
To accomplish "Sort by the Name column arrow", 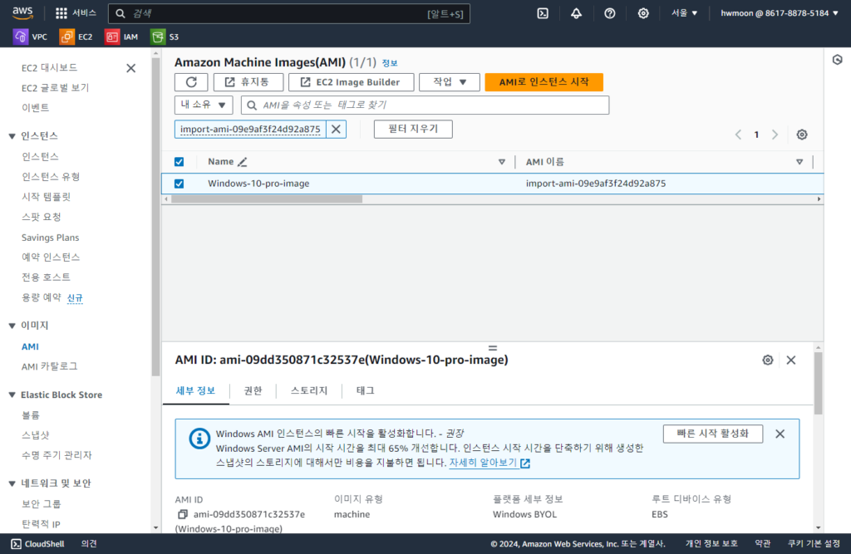I will tap(501, 162).
